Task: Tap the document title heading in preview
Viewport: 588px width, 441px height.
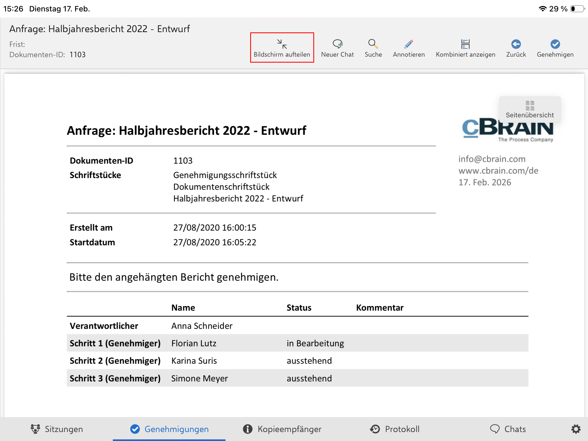Action: click(186, 131)
